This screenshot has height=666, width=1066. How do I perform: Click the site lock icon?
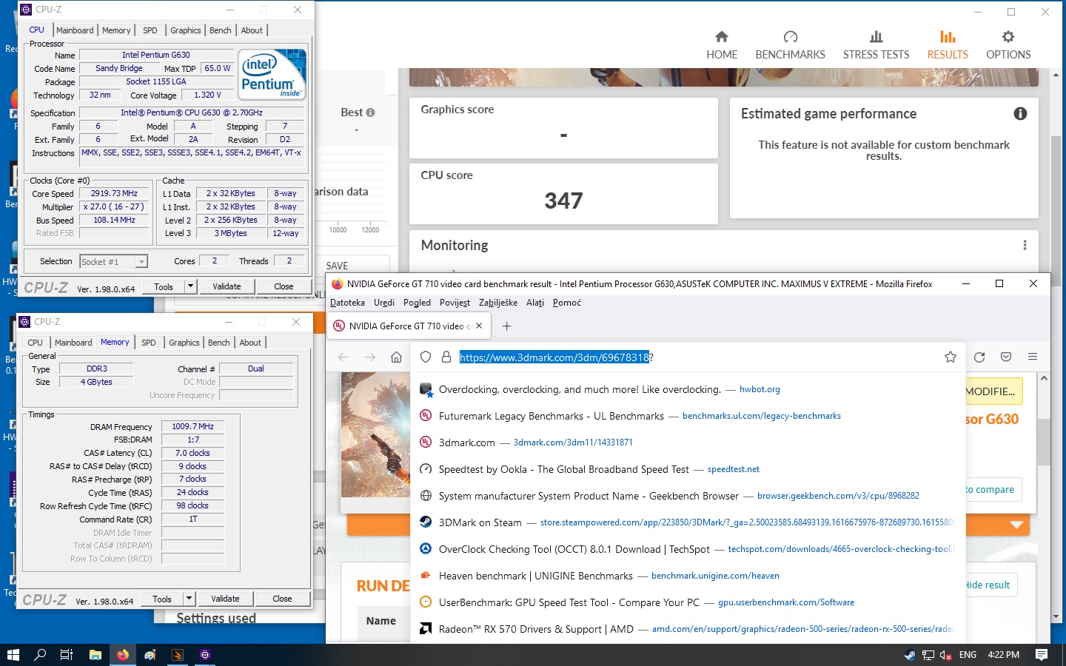point(446,357)
